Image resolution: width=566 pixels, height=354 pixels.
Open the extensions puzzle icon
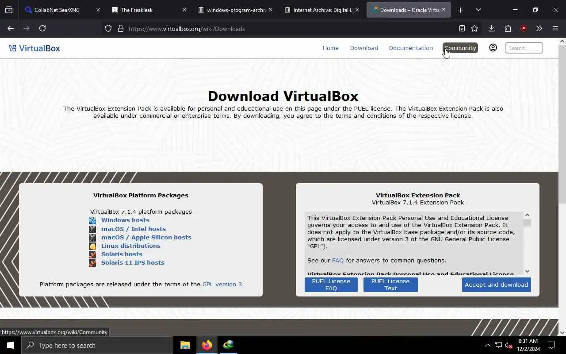(508, 28)
